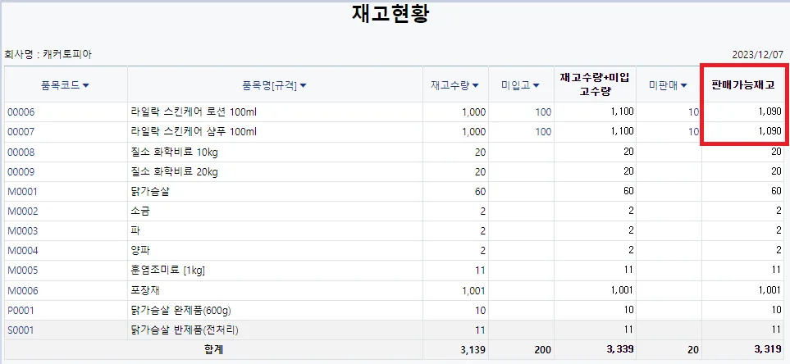Viewport: 790px width, 364px height.
Task: Open item code P0001 link
Action: [21, 311]
